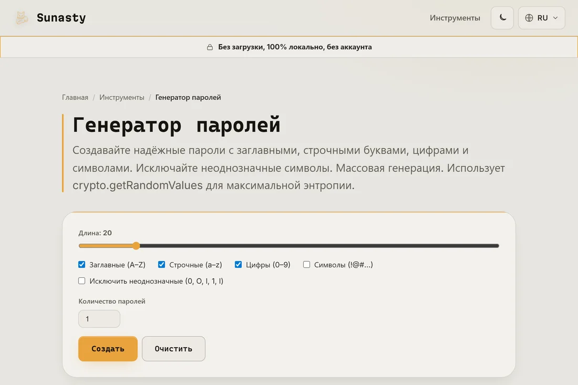Uncheck the Заглавные (A–Z) checkbox
This screenshot has height=385, width=578.
(82, 265)
